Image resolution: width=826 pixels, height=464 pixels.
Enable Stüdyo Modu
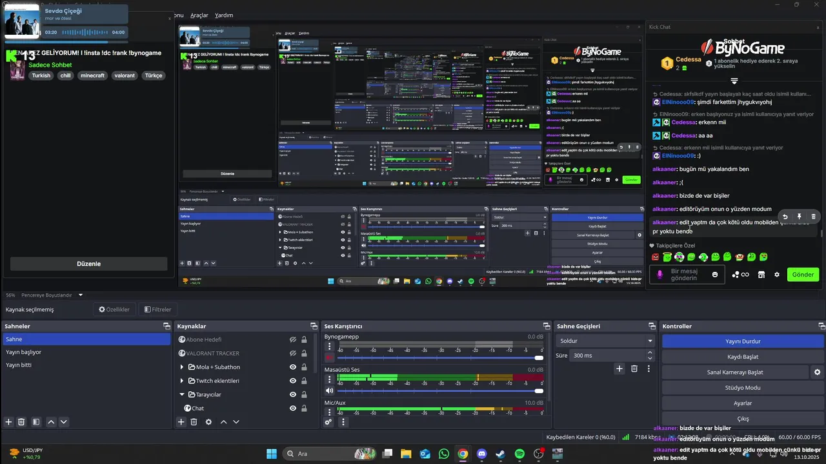tap(743, 388)
